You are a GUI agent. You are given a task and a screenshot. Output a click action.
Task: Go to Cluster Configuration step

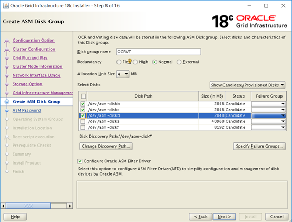34,49
